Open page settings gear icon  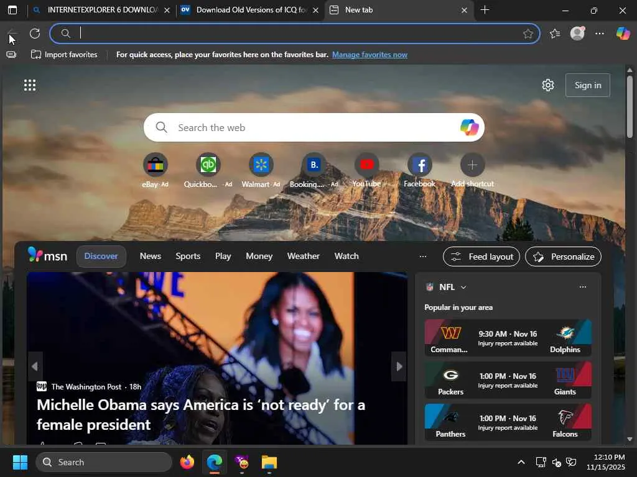[x=548, y=85]
